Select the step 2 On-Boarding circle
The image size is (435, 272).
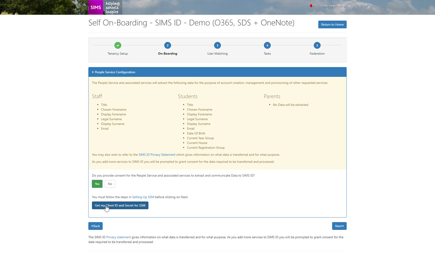coord(168,45)
